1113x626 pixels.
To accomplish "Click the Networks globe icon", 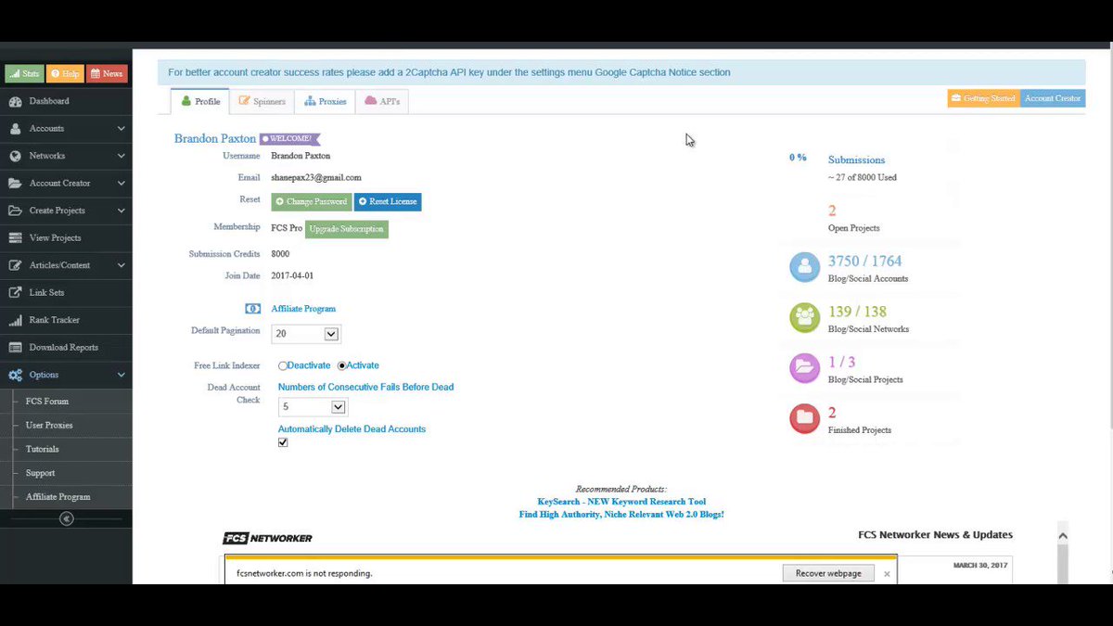I will [x=15, y=156].
